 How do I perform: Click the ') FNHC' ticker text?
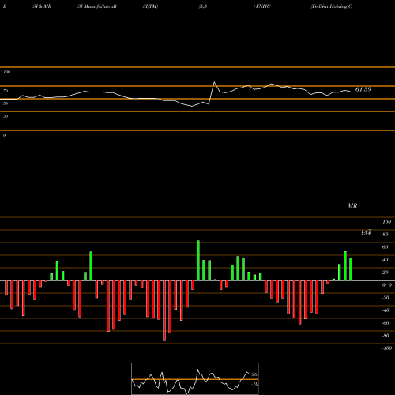pos(261,6)
